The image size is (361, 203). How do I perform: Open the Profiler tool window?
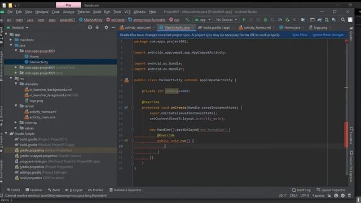95,190
